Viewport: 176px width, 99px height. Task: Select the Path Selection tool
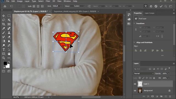(9, 50)
